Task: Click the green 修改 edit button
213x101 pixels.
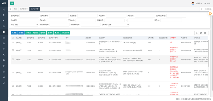Action: pos(28,33)
